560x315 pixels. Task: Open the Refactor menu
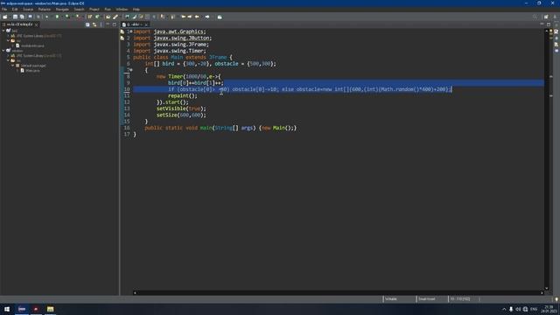pos(45,10)
